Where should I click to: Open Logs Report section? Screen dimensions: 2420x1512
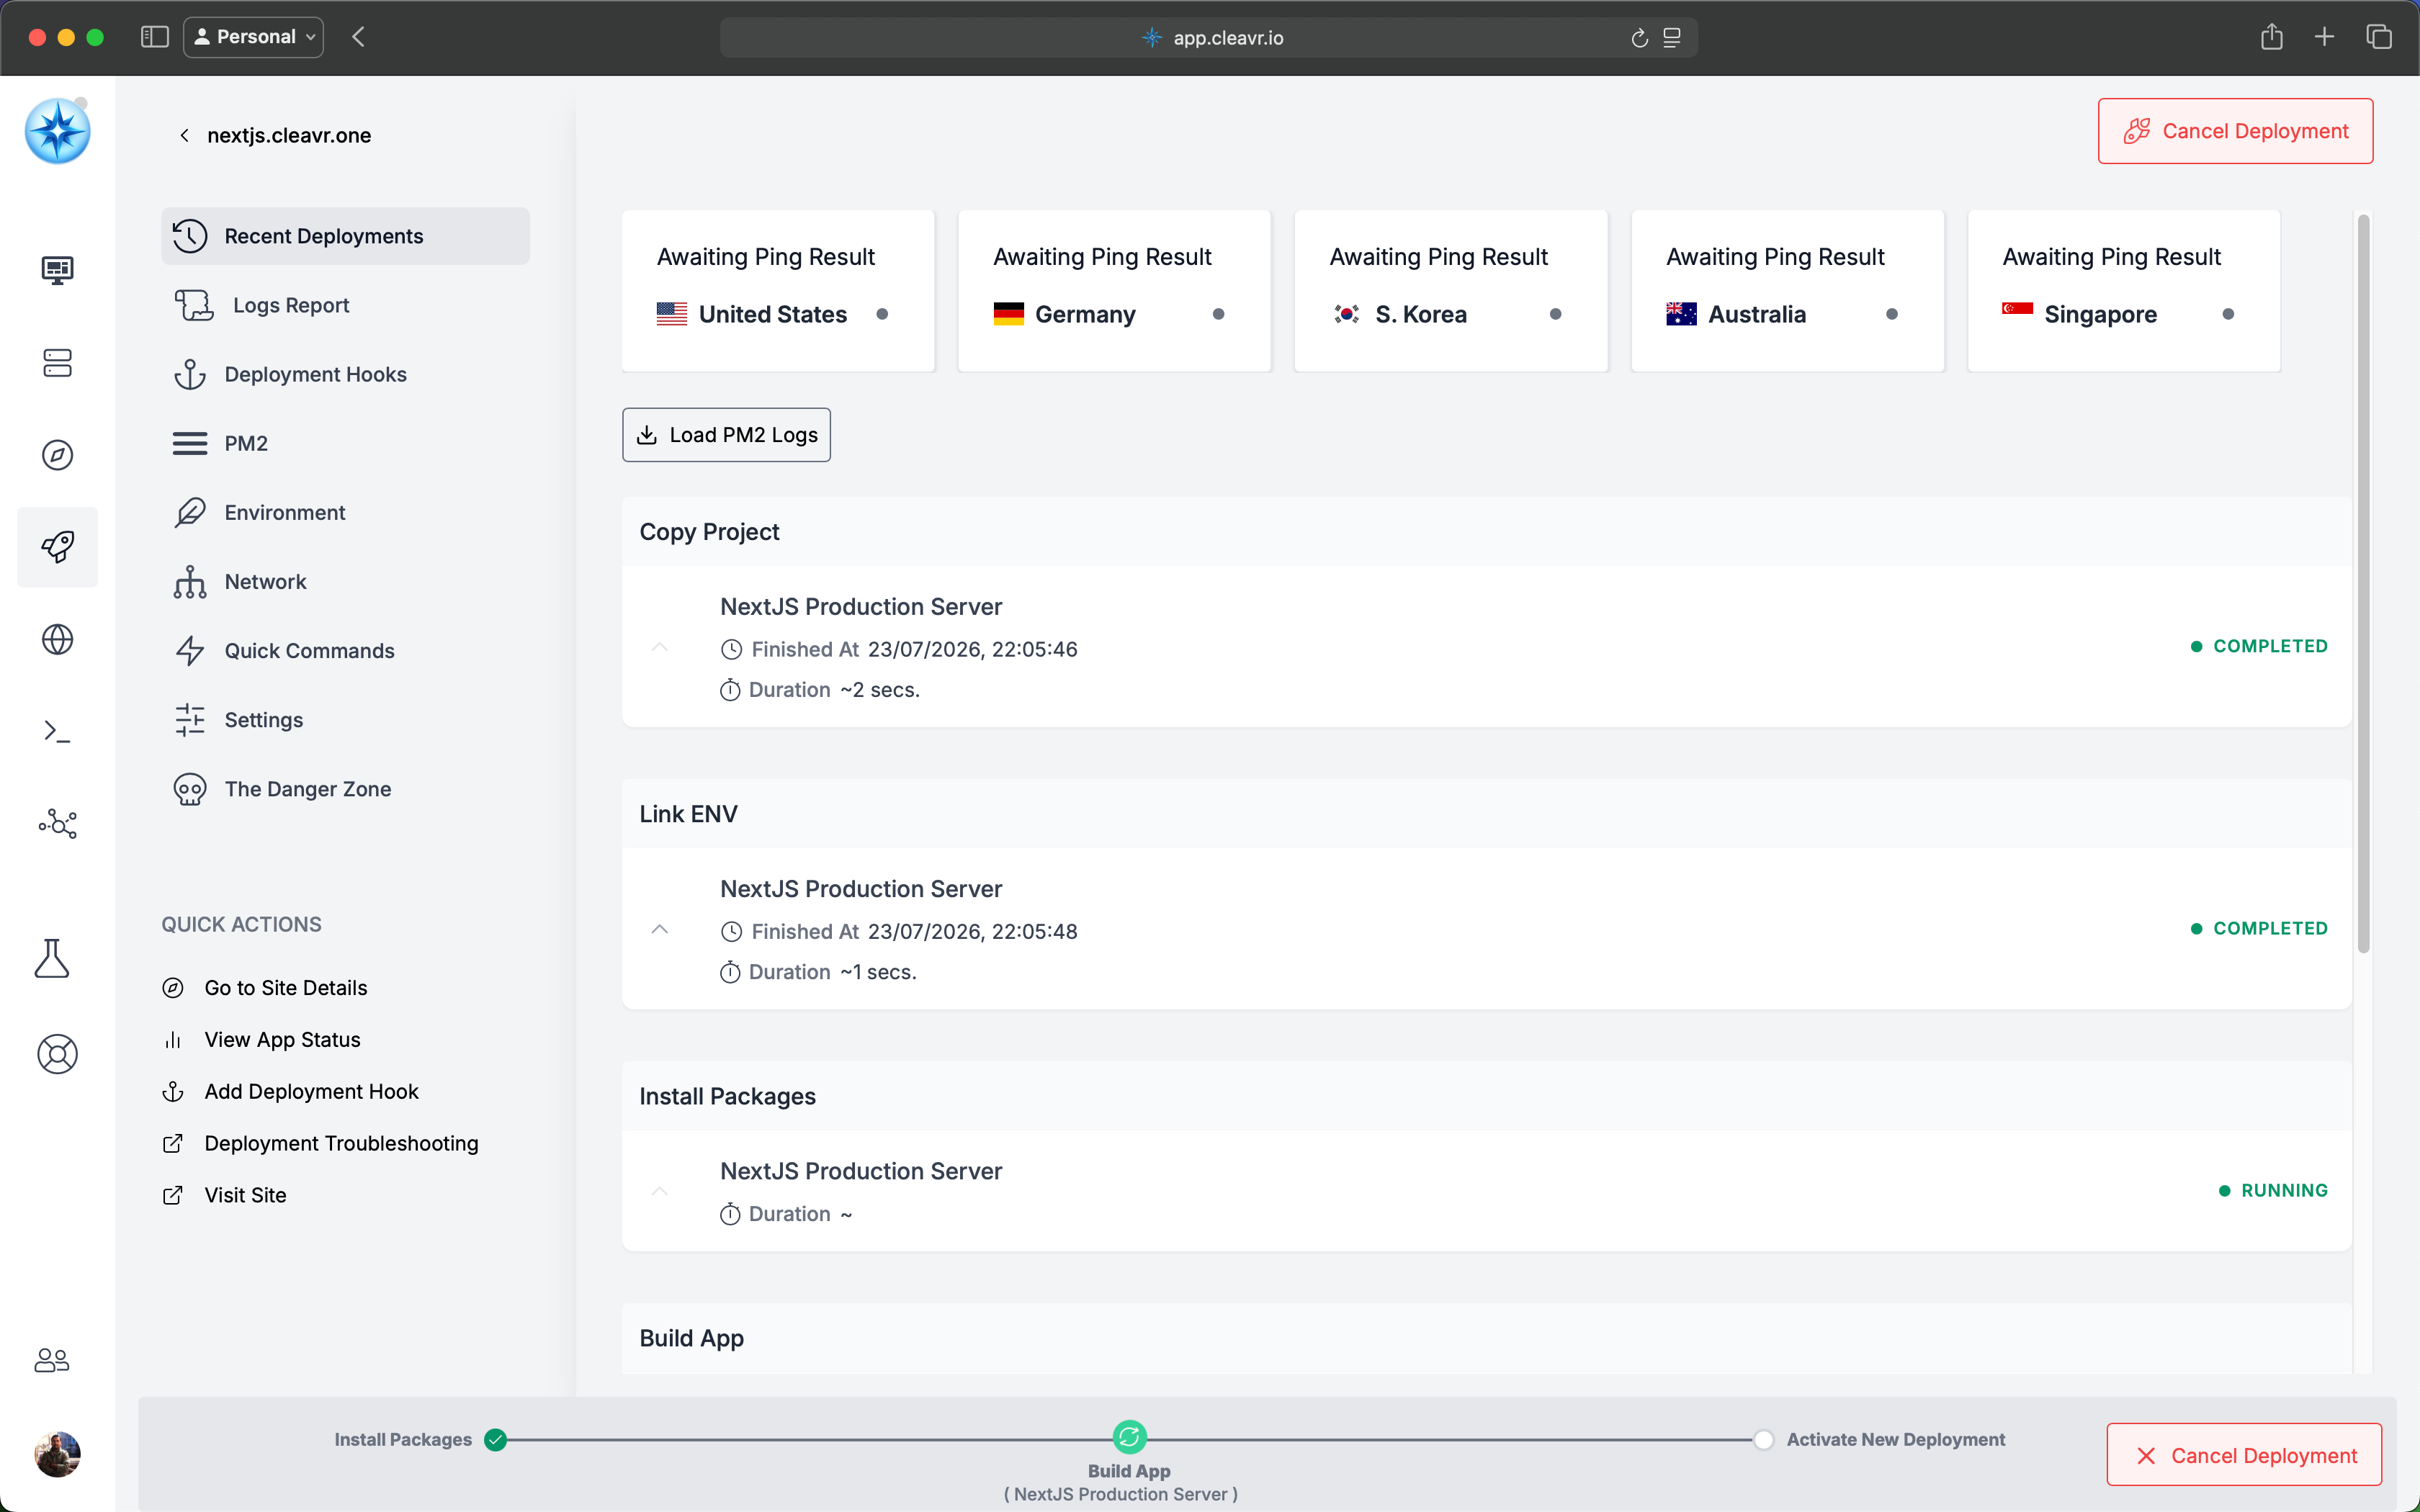click(345, 305)
